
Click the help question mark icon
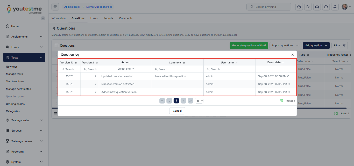click(299, 7)
